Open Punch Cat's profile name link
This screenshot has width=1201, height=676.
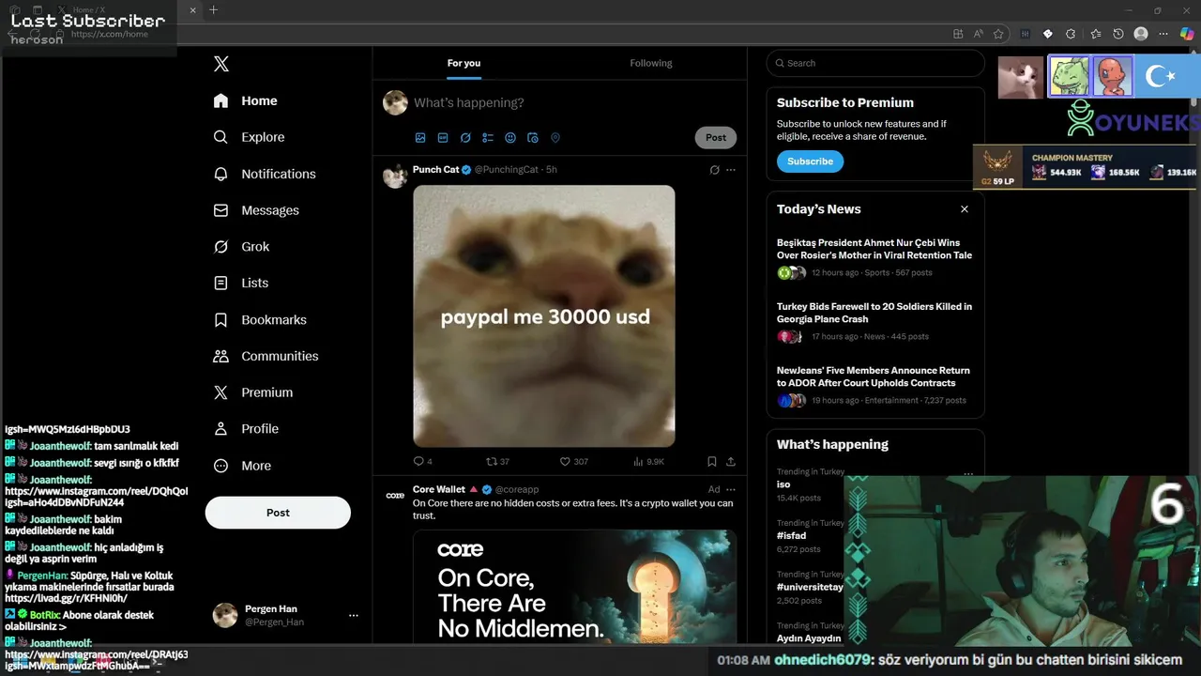click(x=435, y=169)
